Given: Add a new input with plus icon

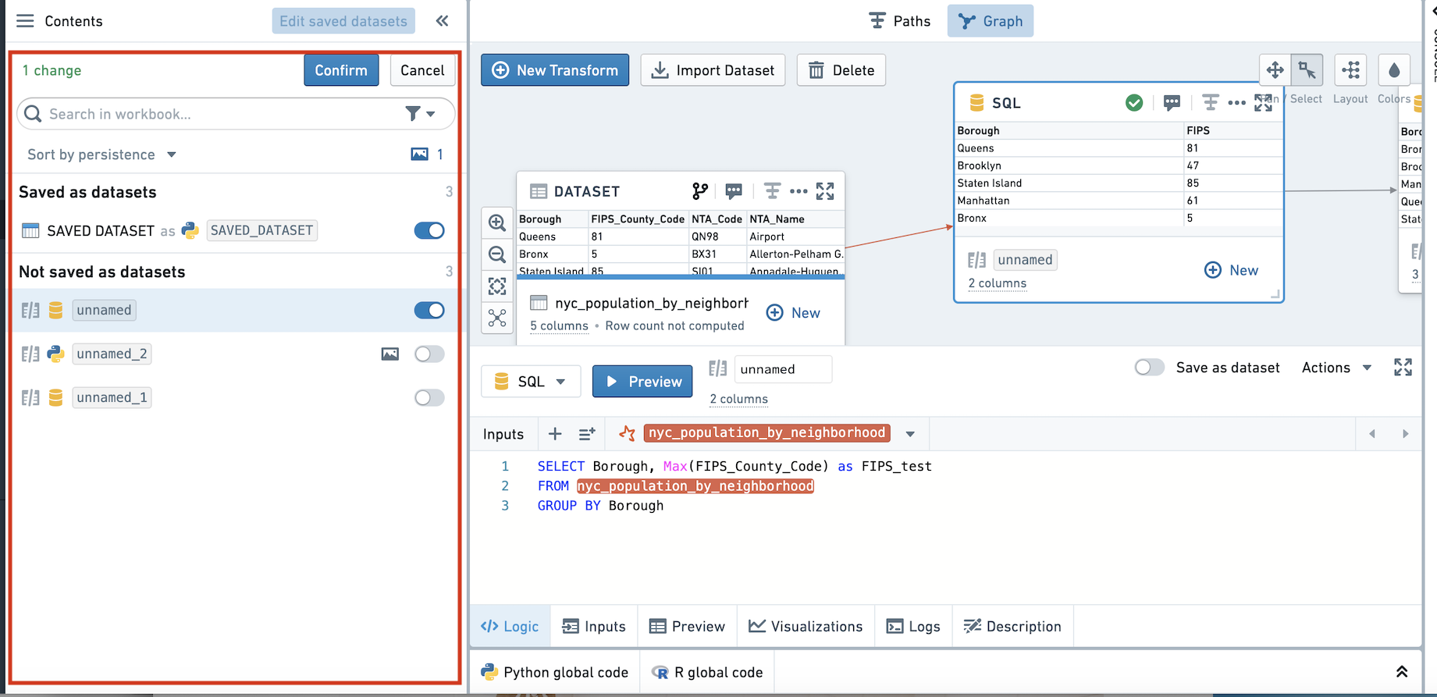Looking at the screenshot, I should (x=555, y=434).
